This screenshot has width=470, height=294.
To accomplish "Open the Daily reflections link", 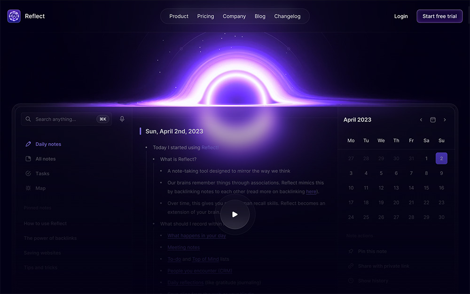I will click(185, 282).
